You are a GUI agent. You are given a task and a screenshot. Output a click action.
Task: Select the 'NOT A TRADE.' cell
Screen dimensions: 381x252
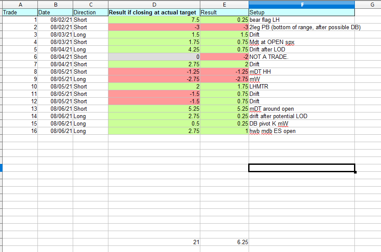pos(302,57)
